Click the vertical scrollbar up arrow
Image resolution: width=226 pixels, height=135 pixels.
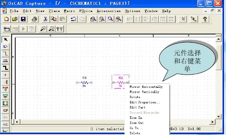218,39
